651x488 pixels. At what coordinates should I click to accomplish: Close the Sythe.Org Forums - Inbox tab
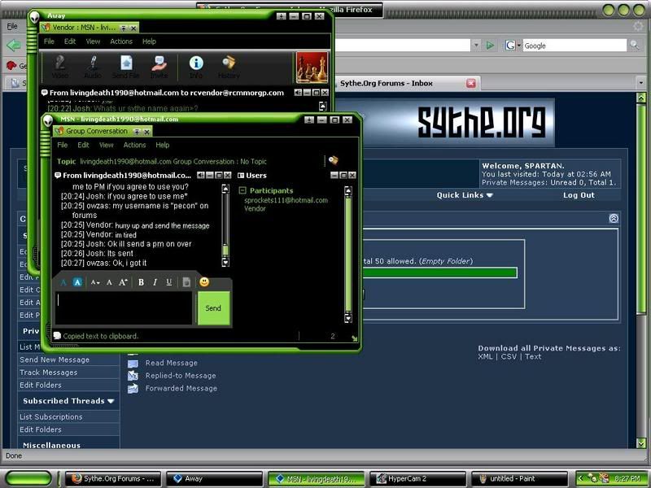471,83
